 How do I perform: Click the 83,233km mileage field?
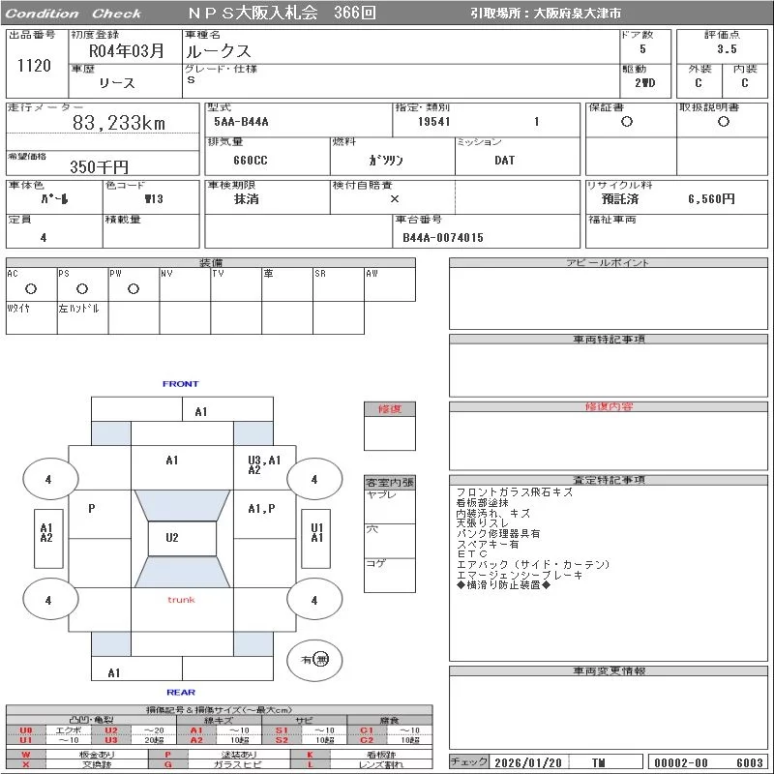[x=119, y=124]
